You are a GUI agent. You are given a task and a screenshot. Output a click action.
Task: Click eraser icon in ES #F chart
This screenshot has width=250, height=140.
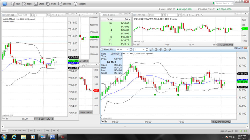pos(170,50)
